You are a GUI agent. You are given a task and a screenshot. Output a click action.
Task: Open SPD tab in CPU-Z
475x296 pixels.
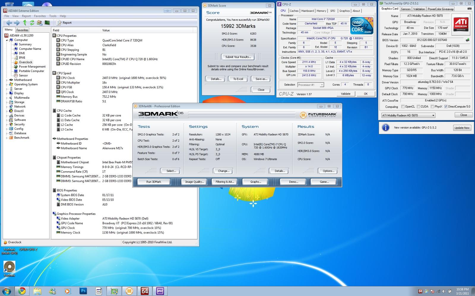pyautogui.click(x=332, y=11)
